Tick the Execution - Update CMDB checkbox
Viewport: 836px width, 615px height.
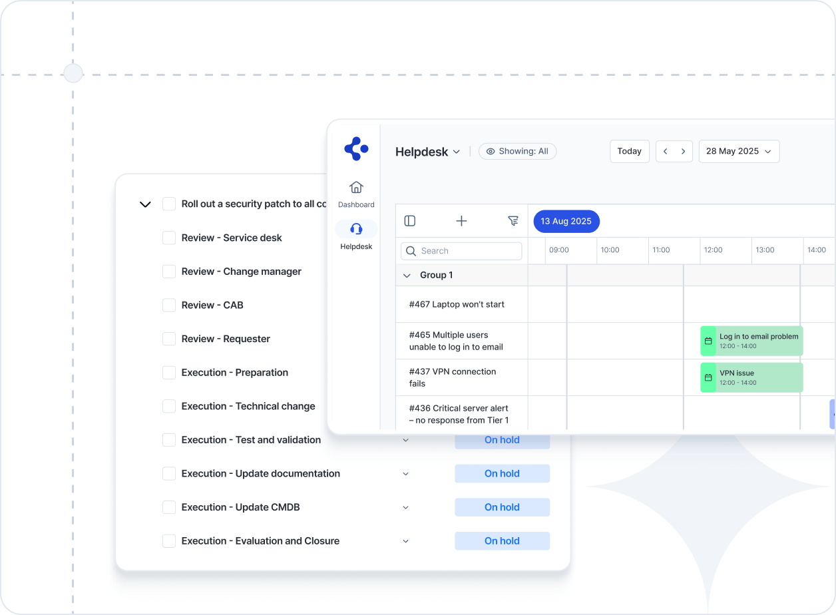(x=169, y=507)
